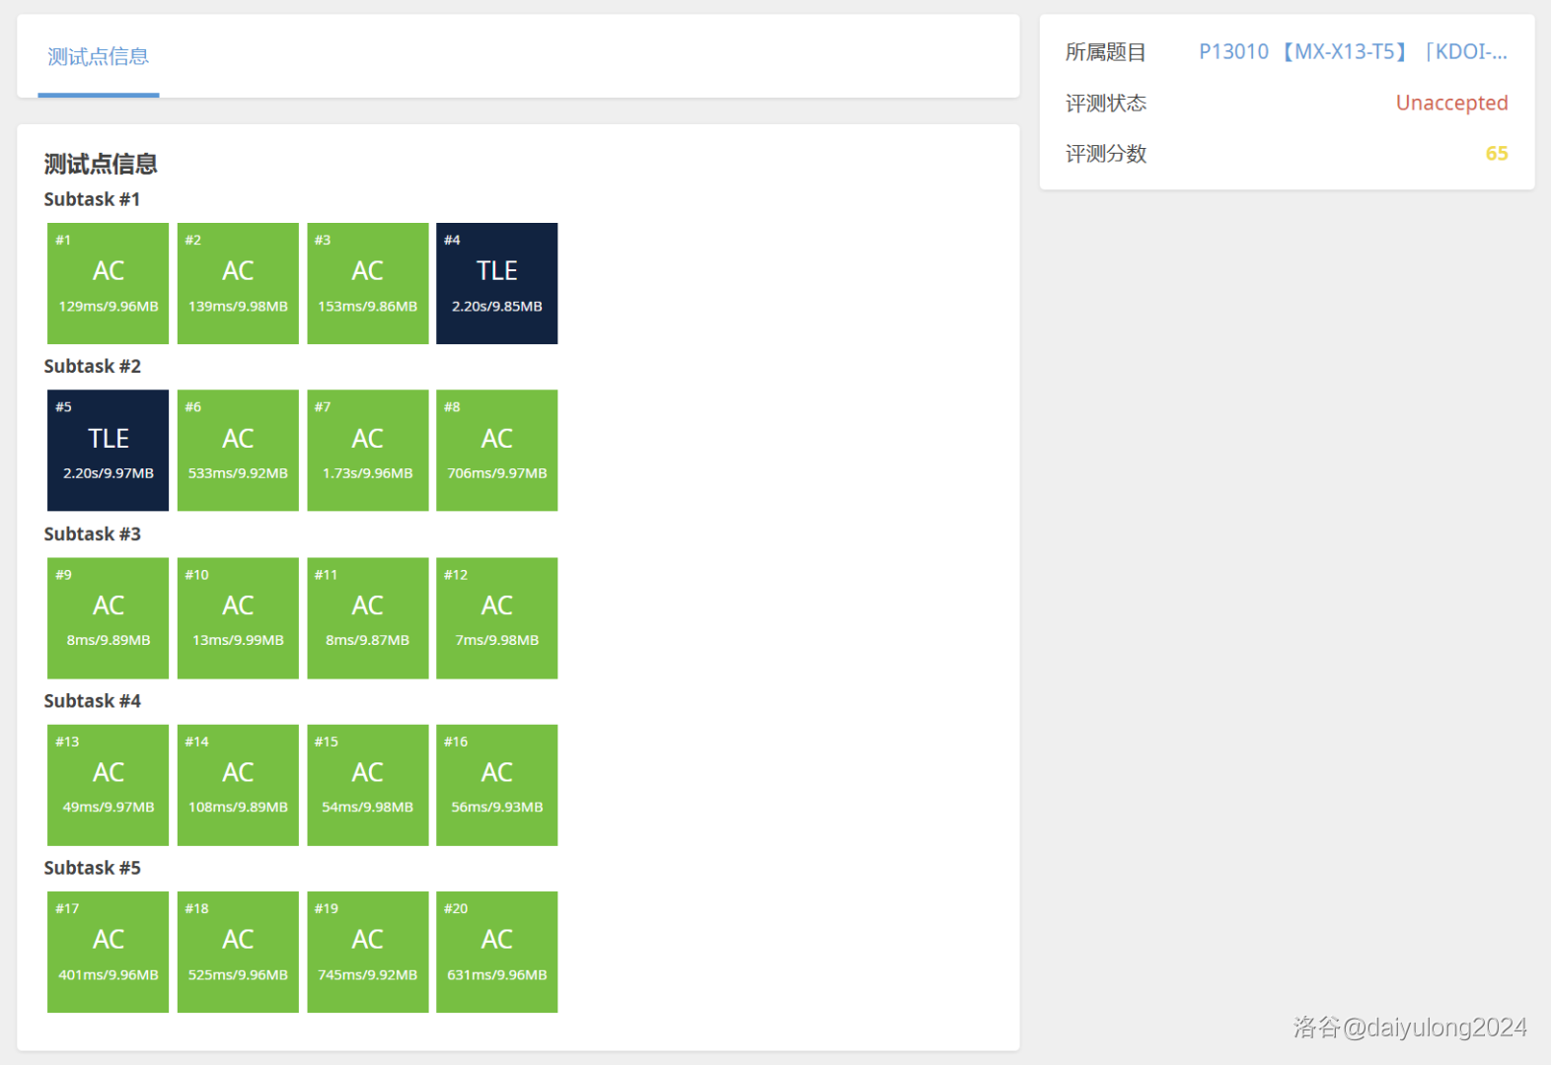1551x1065 pixels.
Task: Click the Unaccepted status text
Action: 1450,104
